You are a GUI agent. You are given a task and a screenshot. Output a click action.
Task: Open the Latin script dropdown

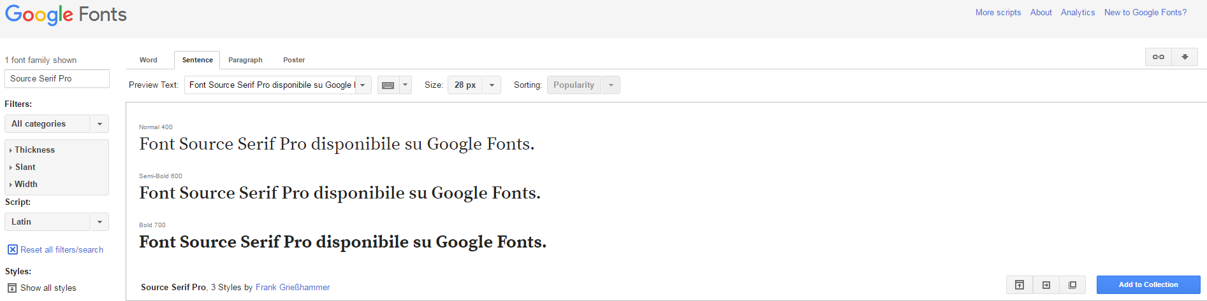[x=56, y=222]
